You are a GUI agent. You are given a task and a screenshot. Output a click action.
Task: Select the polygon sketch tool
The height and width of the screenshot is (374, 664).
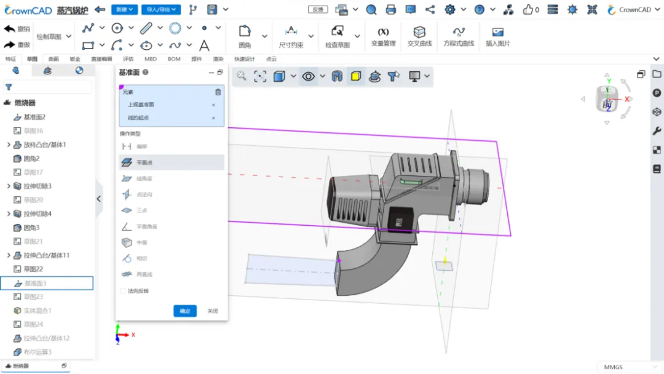175,28
